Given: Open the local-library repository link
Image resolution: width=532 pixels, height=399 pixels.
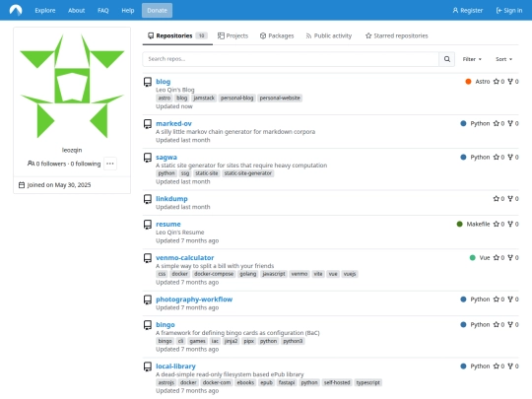Looking at the screenshot, I should tap(175, 366).
